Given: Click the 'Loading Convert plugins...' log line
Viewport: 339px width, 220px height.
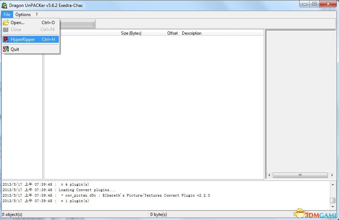Looking at the screenshot, I should point(59,190).
